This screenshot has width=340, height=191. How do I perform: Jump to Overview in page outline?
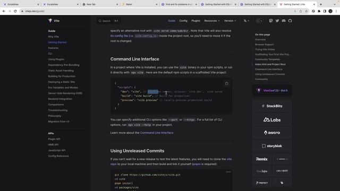(x=260, y=40)
